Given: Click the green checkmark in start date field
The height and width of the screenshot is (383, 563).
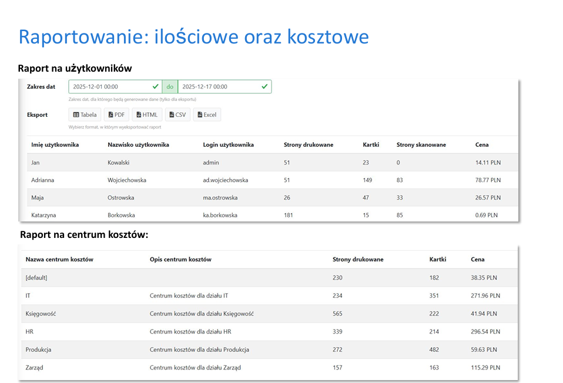Looking at the screenshot, I should [x=156, y=86].
